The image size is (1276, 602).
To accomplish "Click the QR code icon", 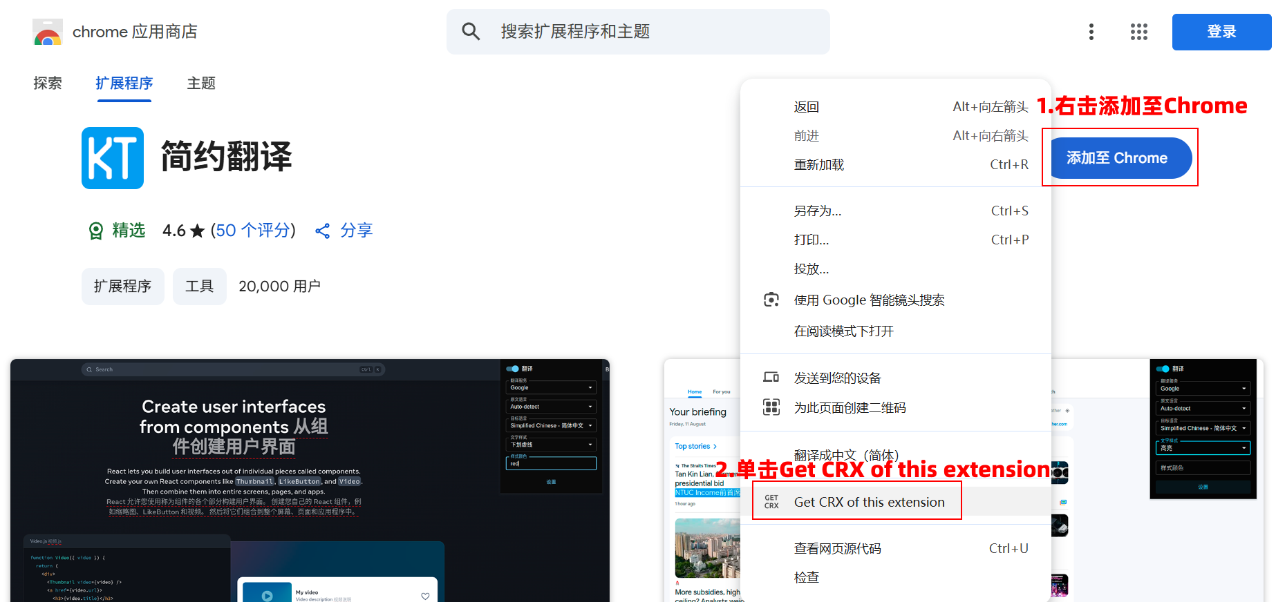I will tap(771, 407).
